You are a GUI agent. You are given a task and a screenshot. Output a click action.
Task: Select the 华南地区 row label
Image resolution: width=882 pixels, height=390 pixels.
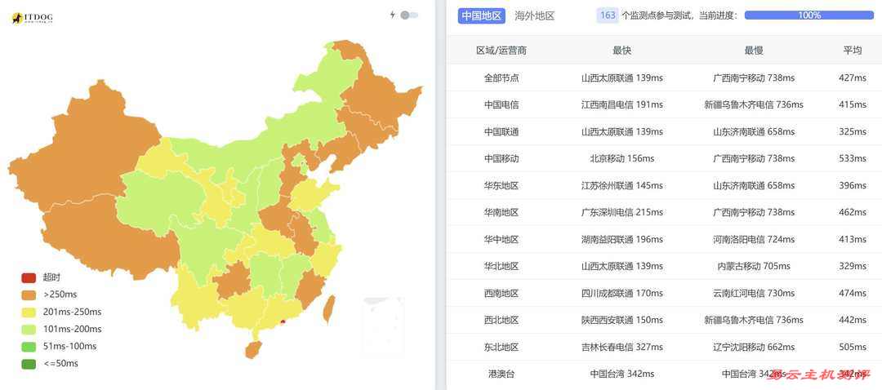[501, 212]
